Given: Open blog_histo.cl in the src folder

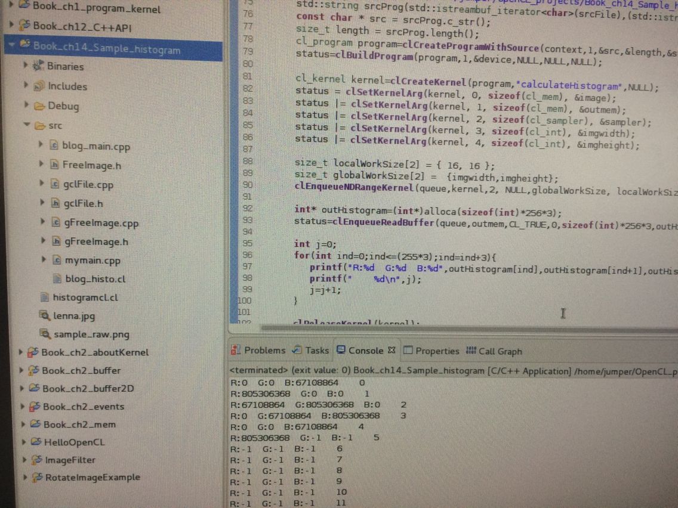Looking at the screenshot, I should pyautogui.click(x=95, y=279).
